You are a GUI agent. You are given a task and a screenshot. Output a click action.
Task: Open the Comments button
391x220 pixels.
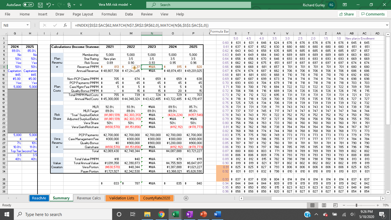[372, 14]
